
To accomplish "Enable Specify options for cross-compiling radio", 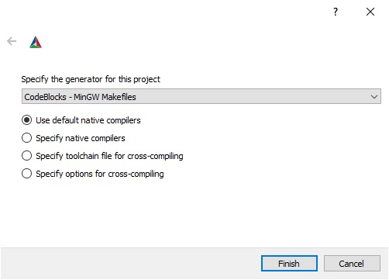I will click(26, 174).
